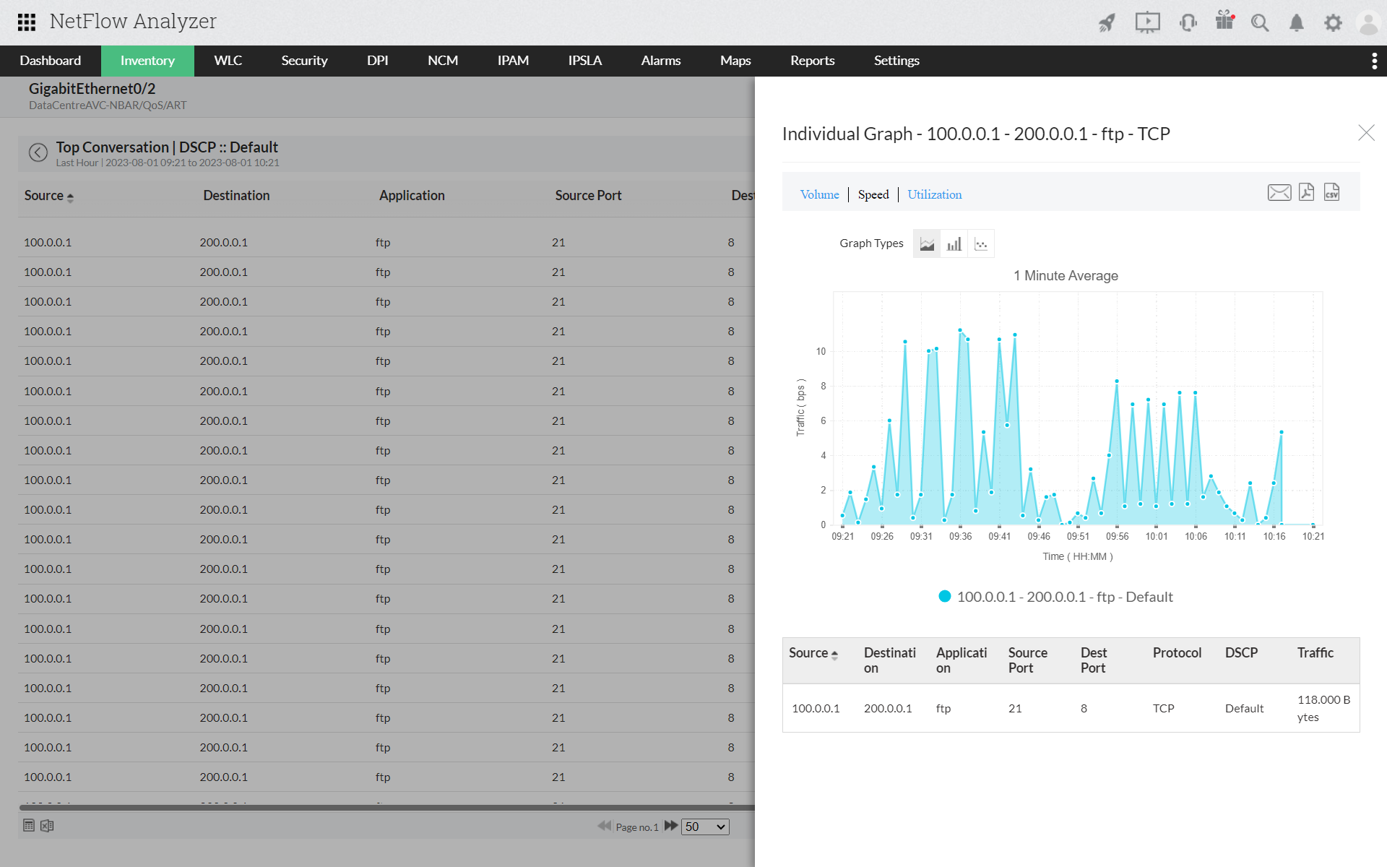This screenshot has height=867, width=1387.
Task: Export the graph data as CSV
Action: 1331,192
